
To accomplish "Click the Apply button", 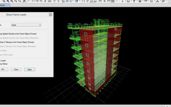I will point(30,70).
